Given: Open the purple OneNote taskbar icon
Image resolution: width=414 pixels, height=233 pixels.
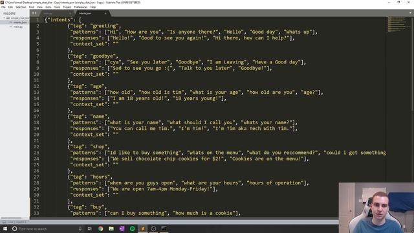Looking at the screenshot, I should pyautogui.click(x=122, y=228).
